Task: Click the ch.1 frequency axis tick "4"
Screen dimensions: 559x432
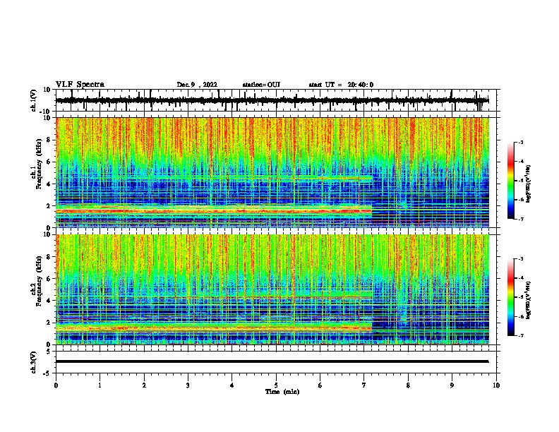Action: [x=49, y=184]
